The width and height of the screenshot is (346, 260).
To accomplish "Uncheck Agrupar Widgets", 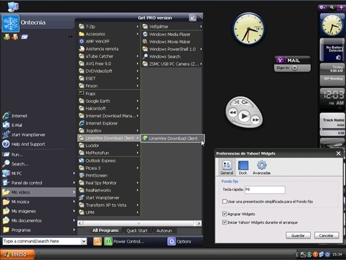I will 225,214.
